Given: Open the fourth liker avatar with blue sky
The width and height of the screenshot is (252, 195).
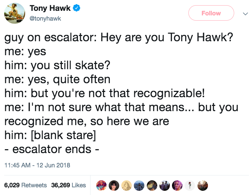Looking at the screenshot, I should pos(139,186).
